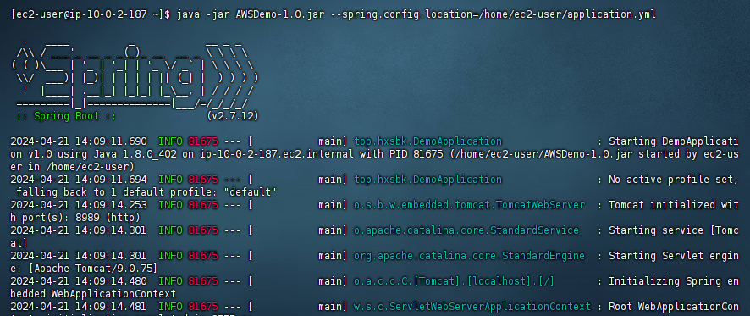
Task: Click the shell prompt [ec2-user@ip-10-0-2-187 ~]$
Action: pos(90,15)
